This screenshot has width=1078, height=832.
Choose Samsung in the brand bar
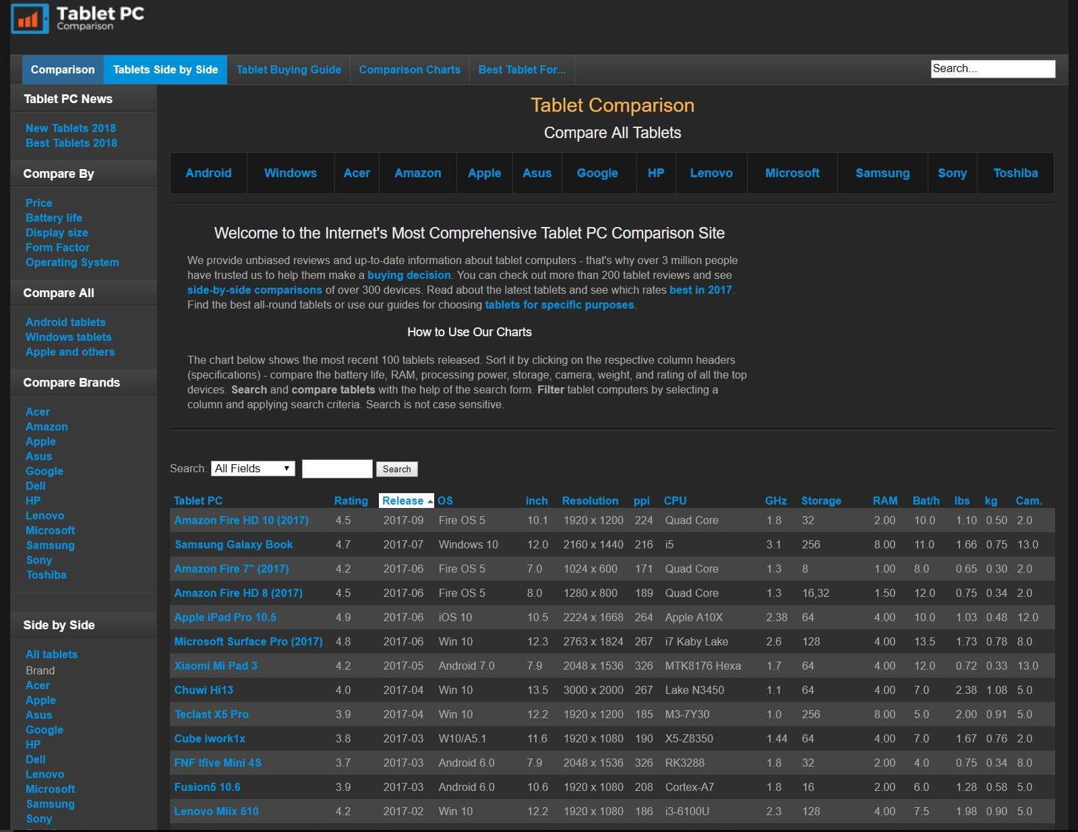point(882,173)
